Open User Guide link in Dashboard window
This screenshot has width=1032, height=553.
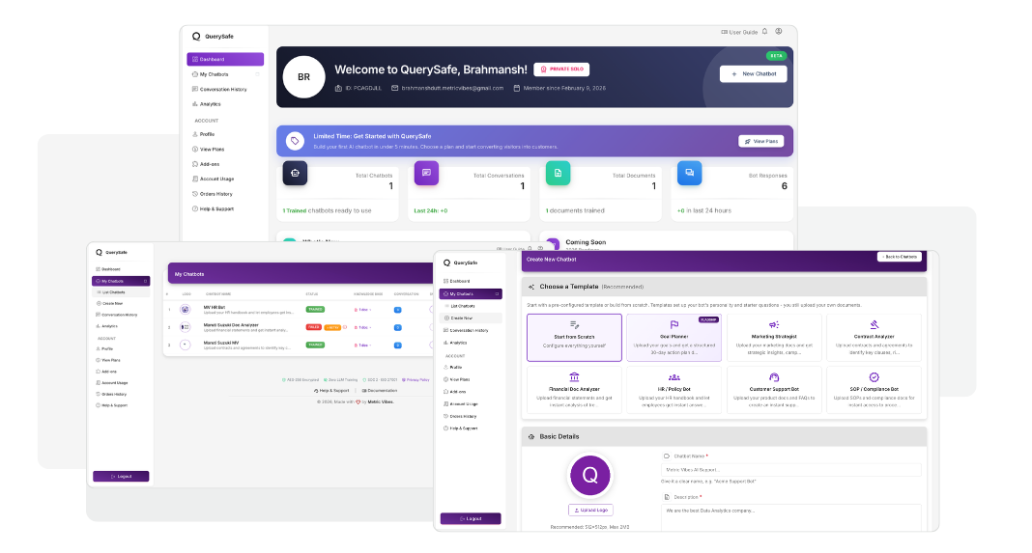[x=740, y=32]
